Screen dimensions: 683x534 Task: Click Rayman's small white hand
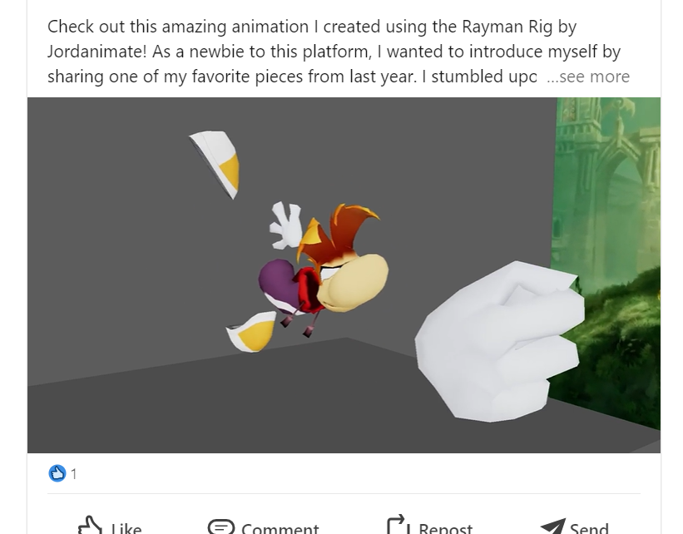point(285,225)
